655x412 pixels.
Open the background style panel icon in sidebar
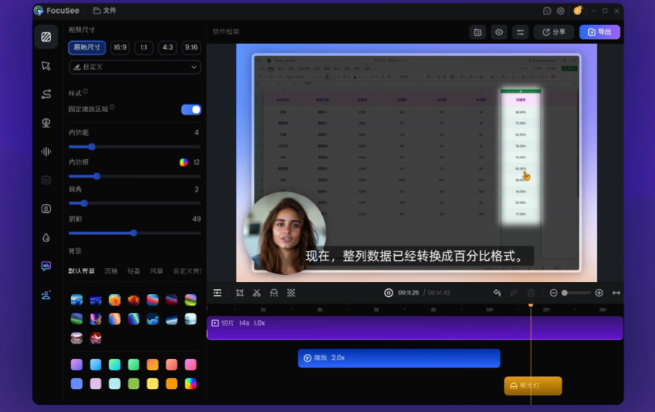tap(46, 37)
